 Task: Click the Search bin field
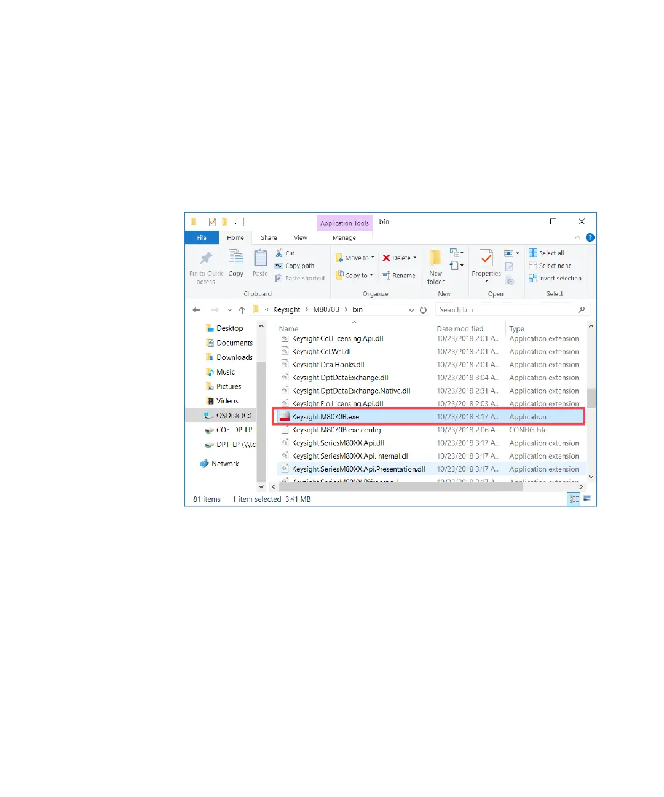click(513, 310)
